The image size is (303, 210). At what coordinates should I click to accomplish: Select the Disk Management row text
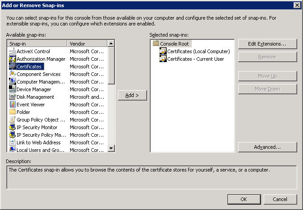coord(35,97)
